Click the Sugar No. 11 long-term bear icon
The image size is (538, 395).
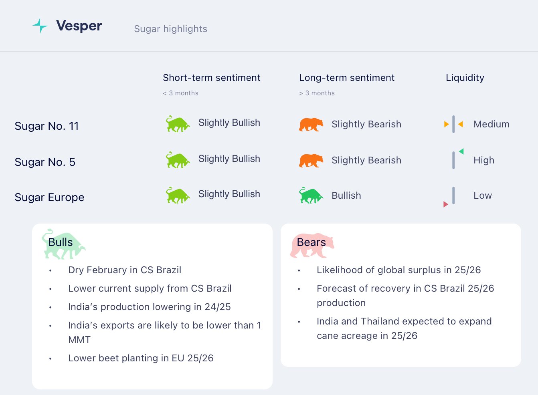pyautogui.click(x=311, y=125)
